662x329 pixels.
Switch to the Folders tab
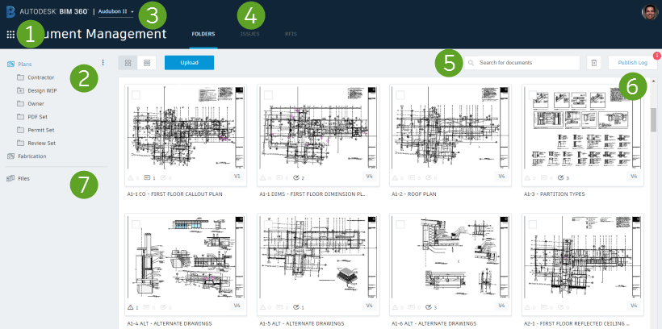point(203,34)
